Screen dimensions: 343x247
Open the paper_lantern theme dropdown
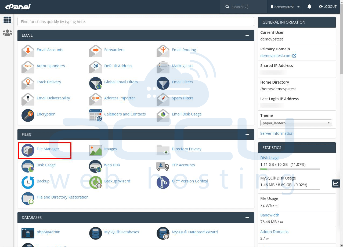tap(296, 123)
